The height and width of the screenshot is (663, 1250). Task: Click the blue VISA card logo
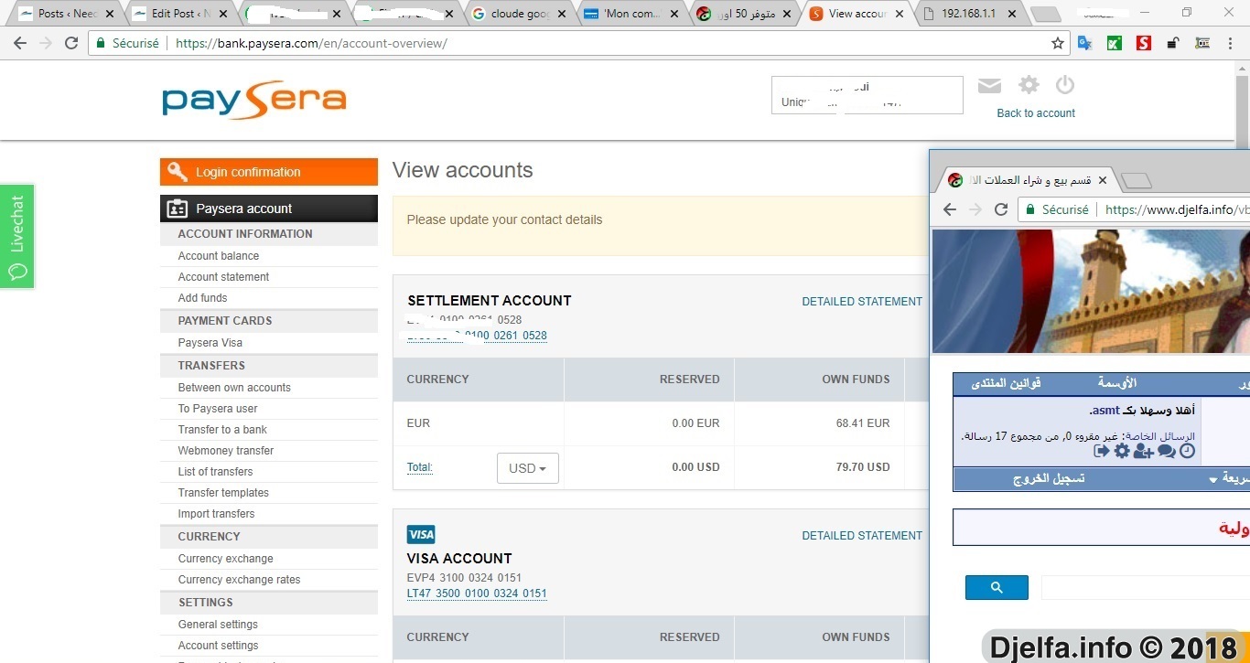pyautogui.click(x=421, y=534)
